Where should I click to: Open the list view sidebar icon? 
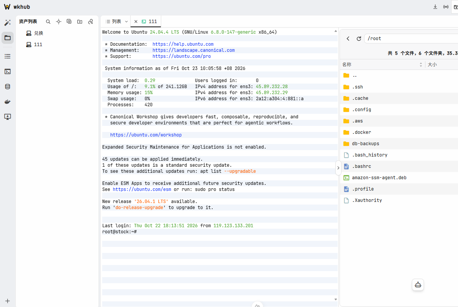point(8,56)
